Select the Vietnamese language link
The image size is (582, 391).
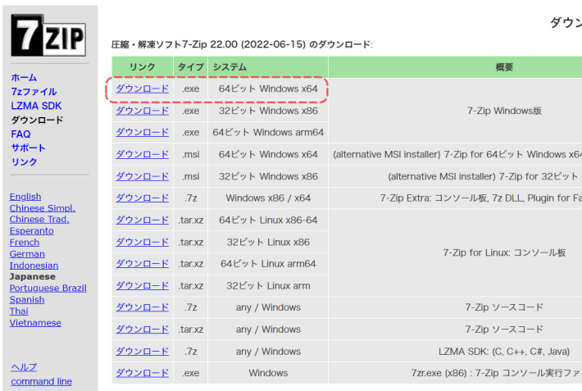[x=34, y=323]
